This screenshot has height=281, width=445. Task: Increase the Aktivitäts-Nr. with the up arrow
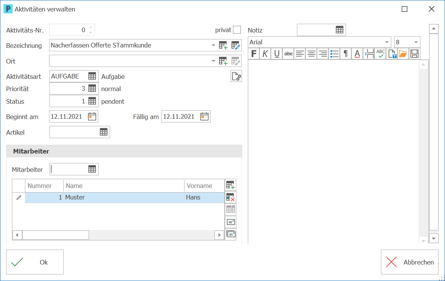tap(91, 27)
